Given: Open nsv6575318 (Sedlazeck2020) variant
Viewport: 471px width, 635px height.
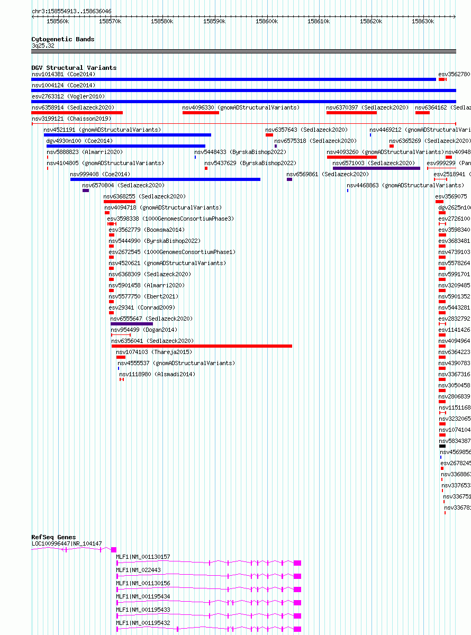Looking at the screenshot, I should (x=316, y=141).
